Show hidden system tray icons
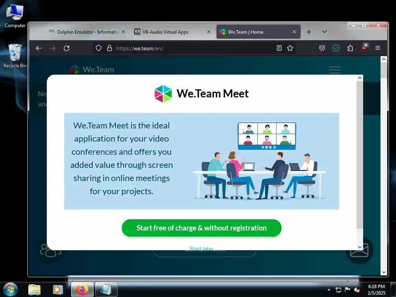Screen dimensions: 396x297 [329, 290]
